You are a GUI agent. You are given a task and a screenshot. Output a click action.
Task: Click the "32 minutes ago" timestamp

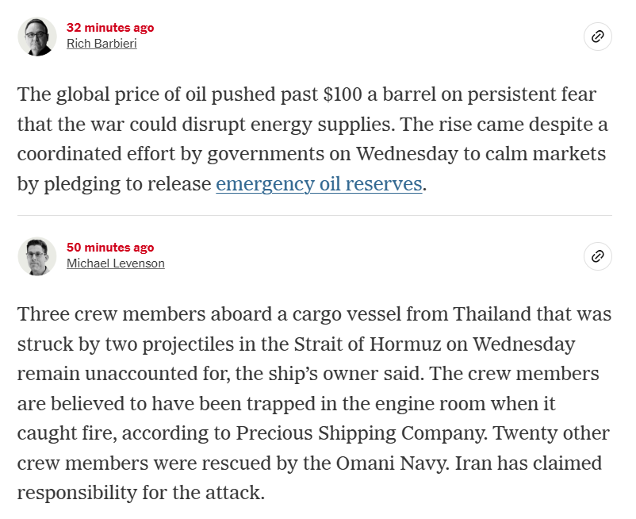click(110, 28)
